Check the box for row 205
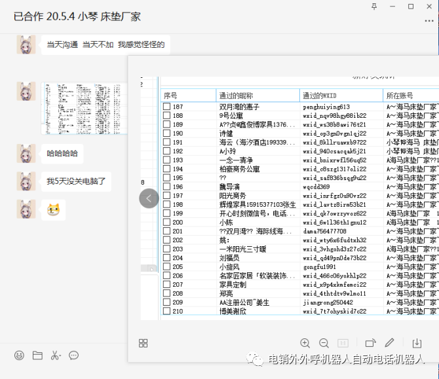Viewport: 439px width, 379px height. point(166,266)
